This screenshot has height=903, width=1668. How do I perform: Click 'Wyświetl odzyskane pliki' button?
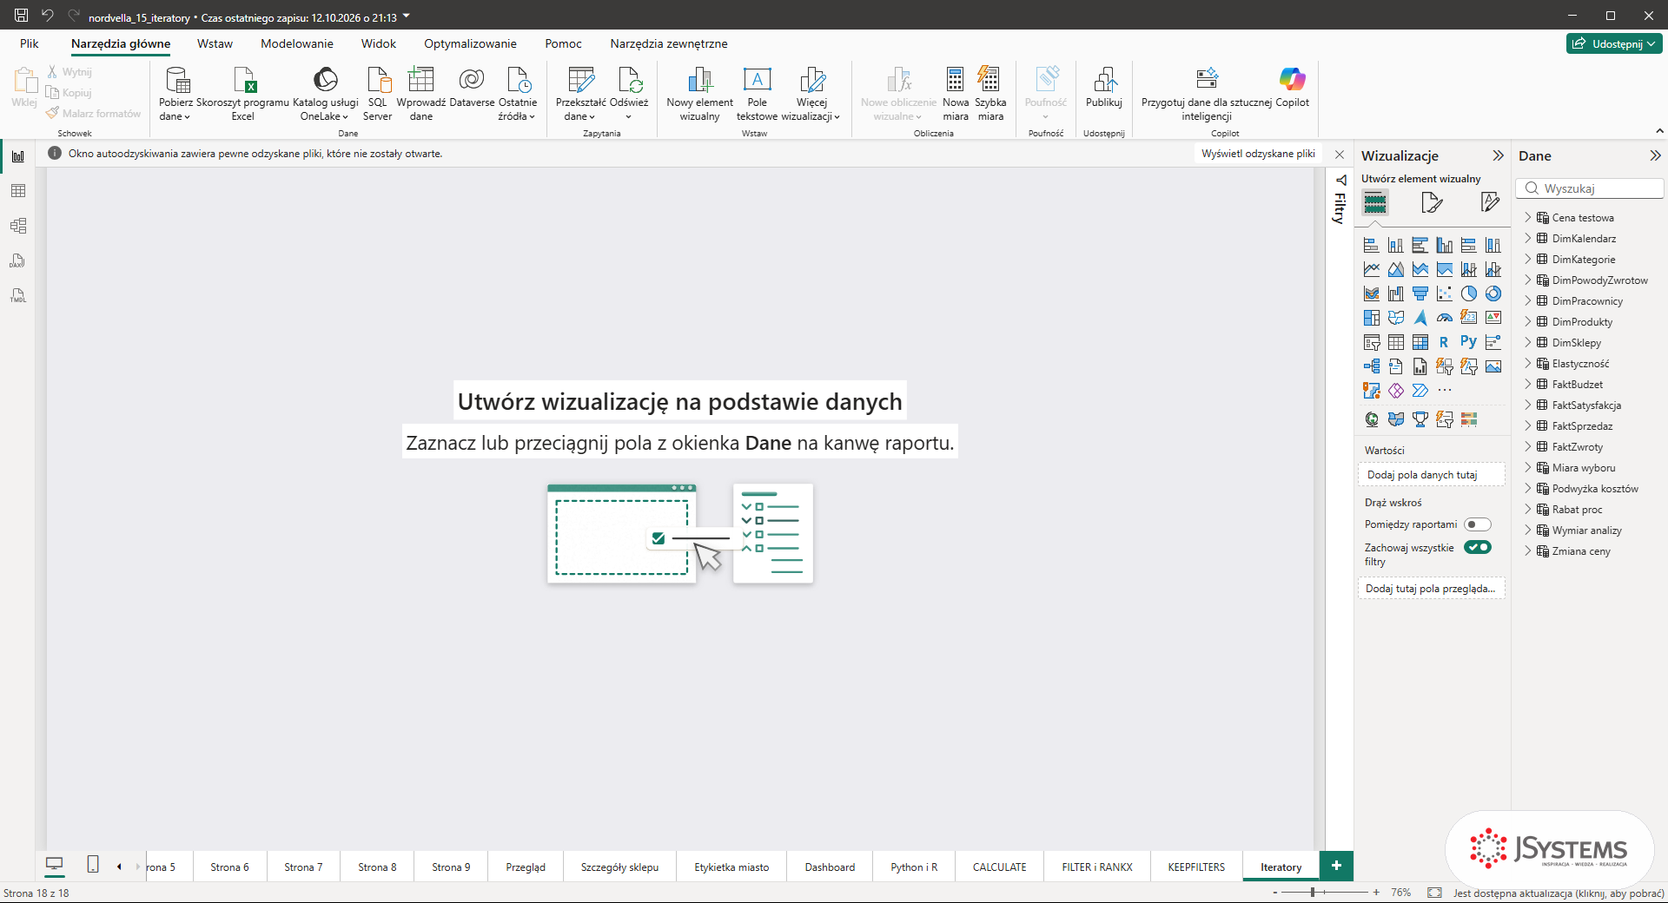(x=1258, y=154)
